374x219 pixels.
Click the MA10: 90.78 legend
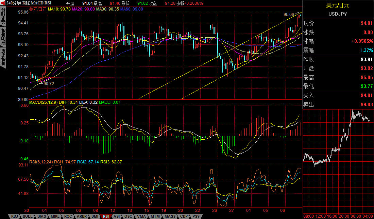[x=59, y=9]
